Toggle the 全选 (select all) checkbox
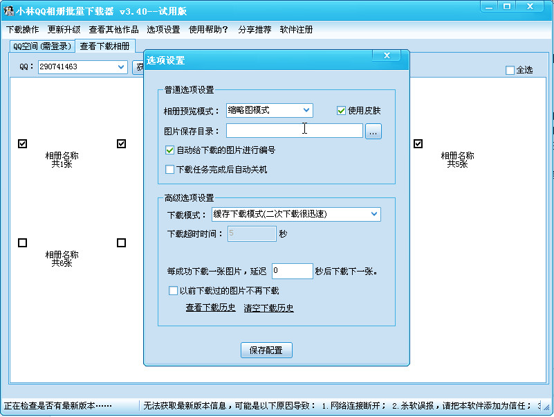Screen dimensions: 554x417 coord(510,70)
